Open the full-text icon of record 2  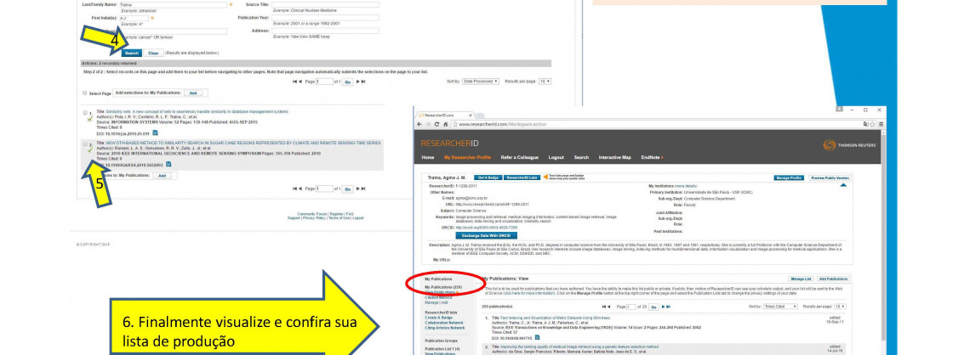coord(168,164)
